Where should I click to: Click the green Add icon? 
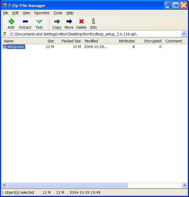point(11,22)
